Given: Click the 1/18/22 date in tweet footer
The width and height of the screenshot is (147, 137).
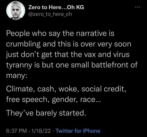Looking at the screenshot, I should coord(41,131).
